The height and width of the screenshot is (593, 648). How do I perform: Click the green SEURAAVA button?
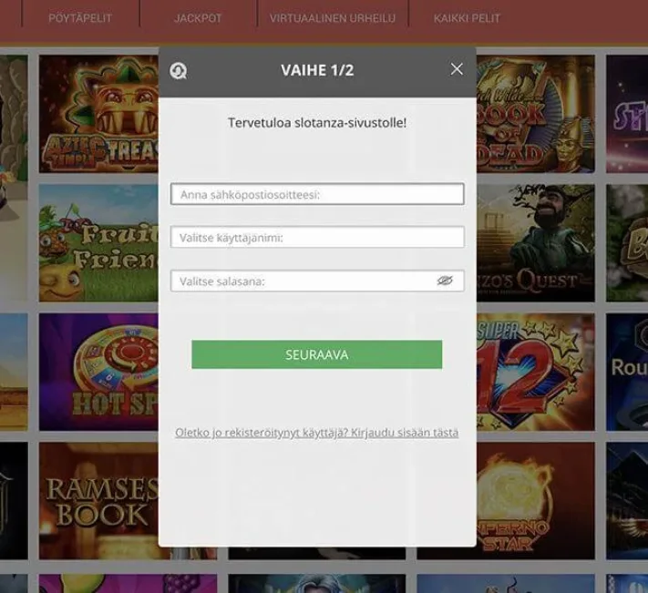pyautogui.click(x=316, y=354)
